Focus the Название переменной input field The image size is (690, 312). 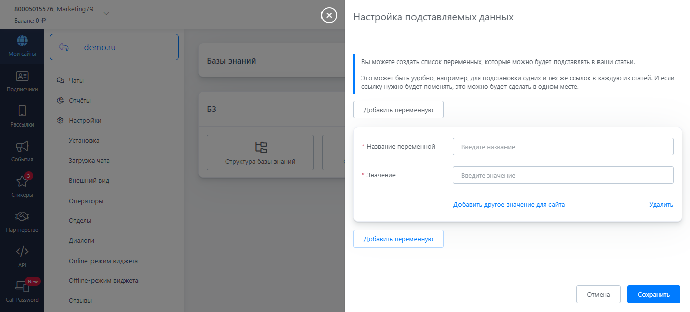pyautogui.click(x=563, y=147)
